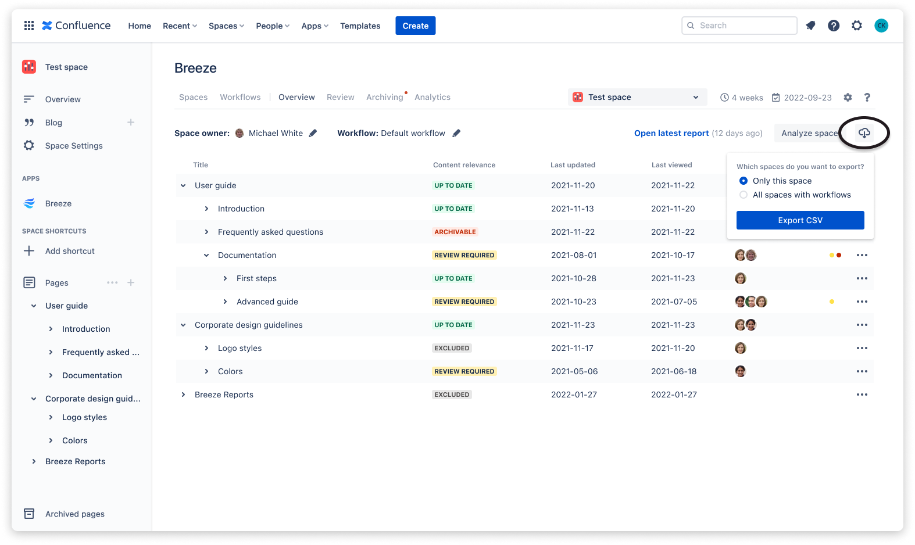Open the app switcher grid icon

tap(29, 26)
